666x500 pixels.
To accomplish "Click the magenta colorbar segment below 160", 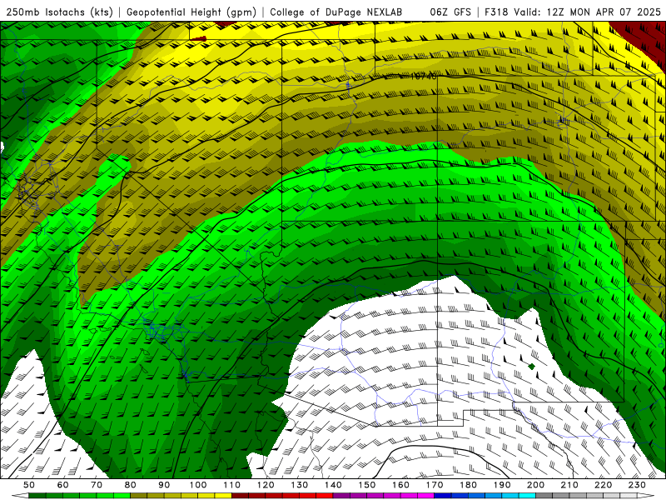I will (x=409, y=496).
